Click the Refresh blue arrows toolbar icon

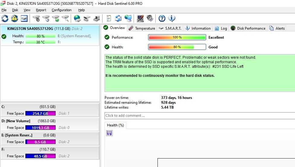(5, 18)
